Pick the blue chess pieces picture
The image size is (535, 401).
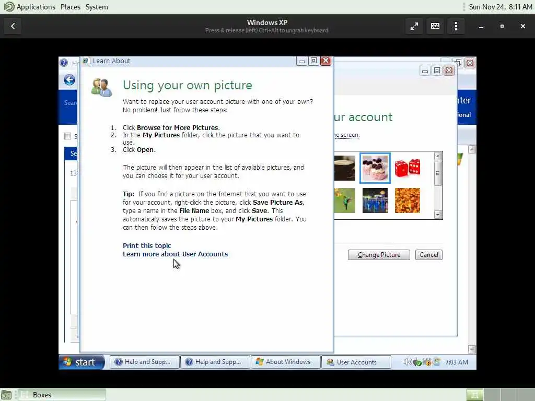pos(375,200)
